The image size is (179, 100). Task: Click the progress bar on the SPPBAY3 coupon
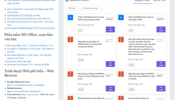coord(109,76)
